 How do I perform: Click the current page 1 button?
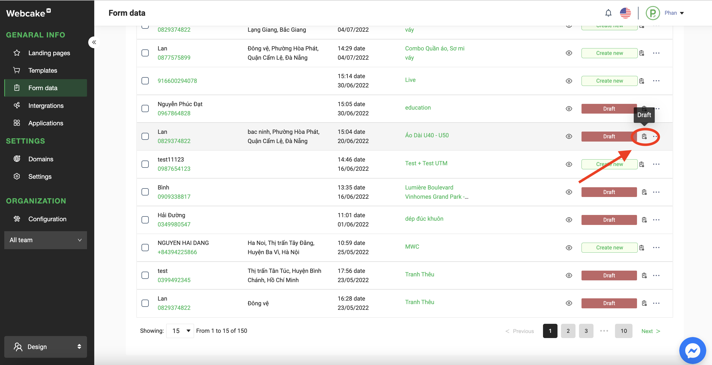550,331
